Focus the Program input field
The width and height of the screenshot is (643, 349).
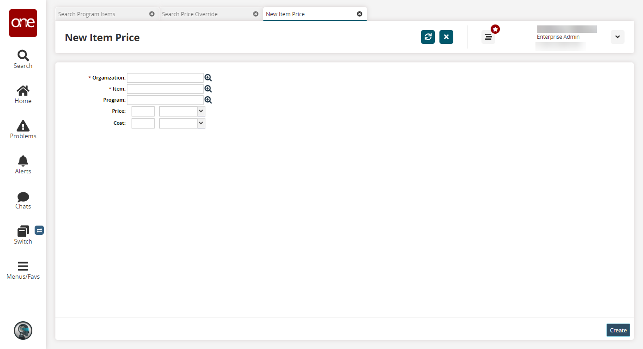pyautogui.click(x=165, y=100)
